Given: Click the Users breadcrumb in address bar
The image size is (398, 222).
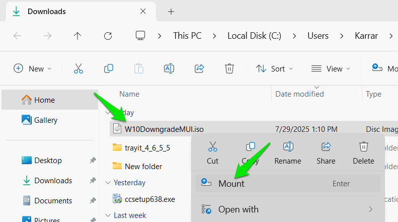Looking at the screenshot, I should point(317,36).
